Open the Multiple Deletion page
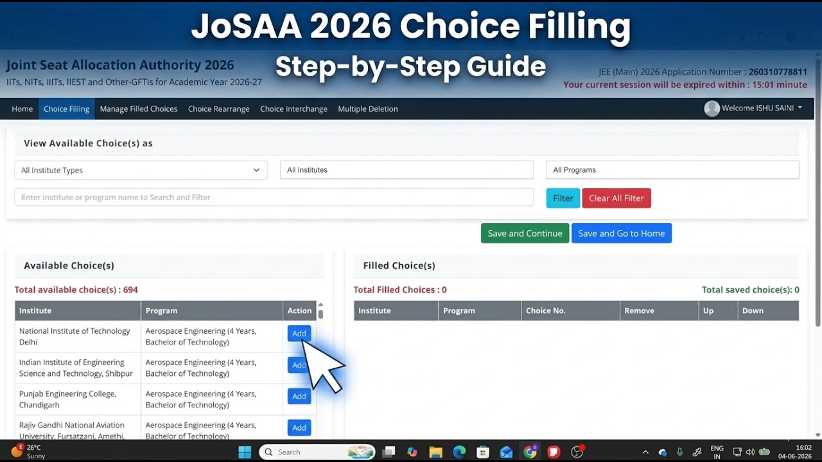The width and height of the screenshot is (822, 462). click(x=368, y=109)
